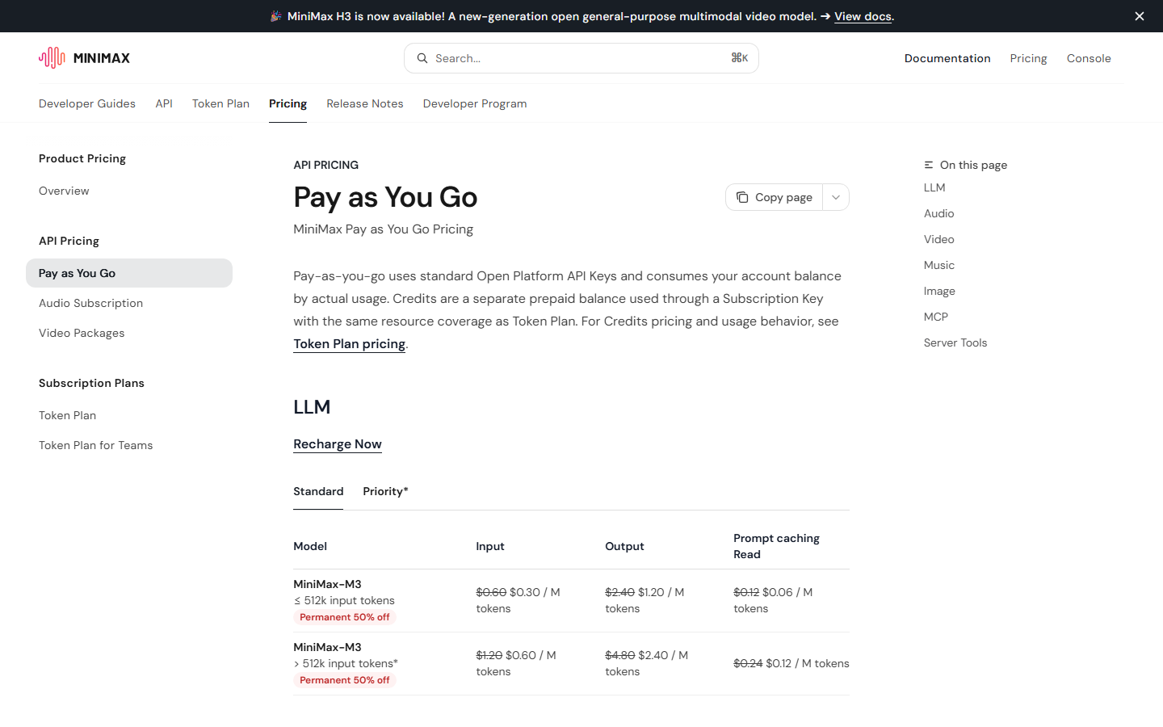Click the "$1.20 / M tokens" output price
This screenshot has width=1163, height=727.
644,600
